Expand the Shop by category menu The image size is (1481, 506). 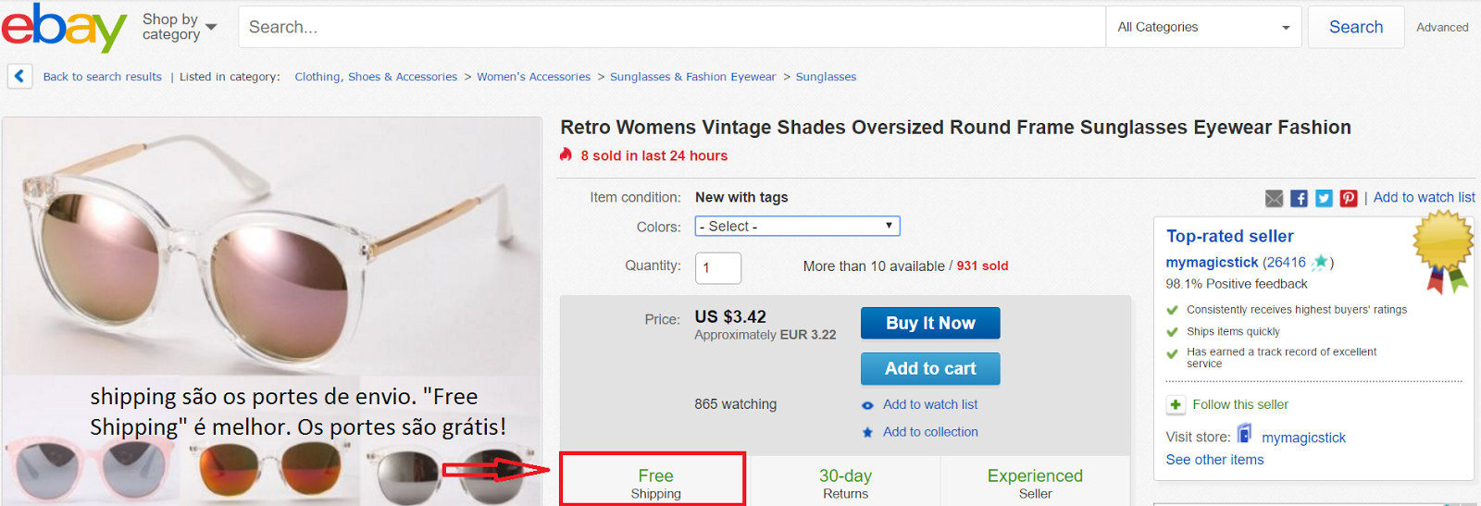(180, 27)
